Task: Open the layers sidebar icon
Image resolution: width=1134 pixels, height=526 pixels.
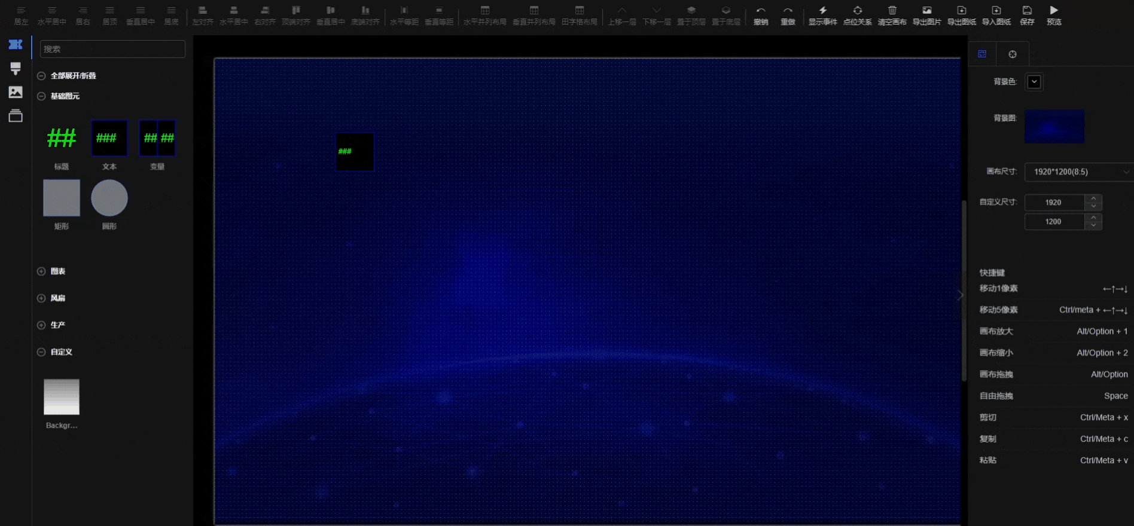Action: [x=16, y=115]
